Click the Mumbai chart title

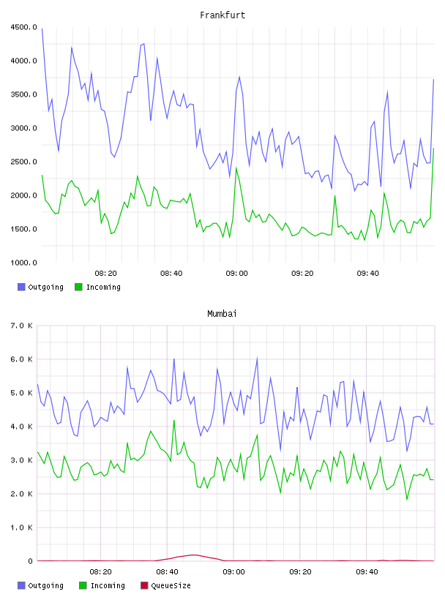[222, 314]
